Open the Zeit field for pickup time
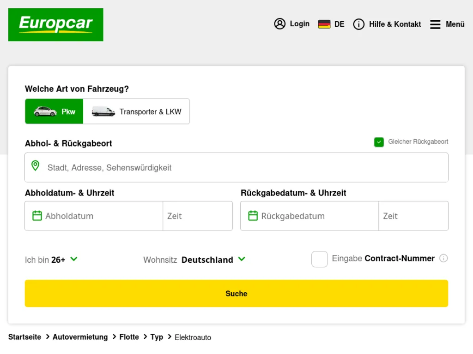The height and width of the screenshot is (354, 473). pos(197,215)
